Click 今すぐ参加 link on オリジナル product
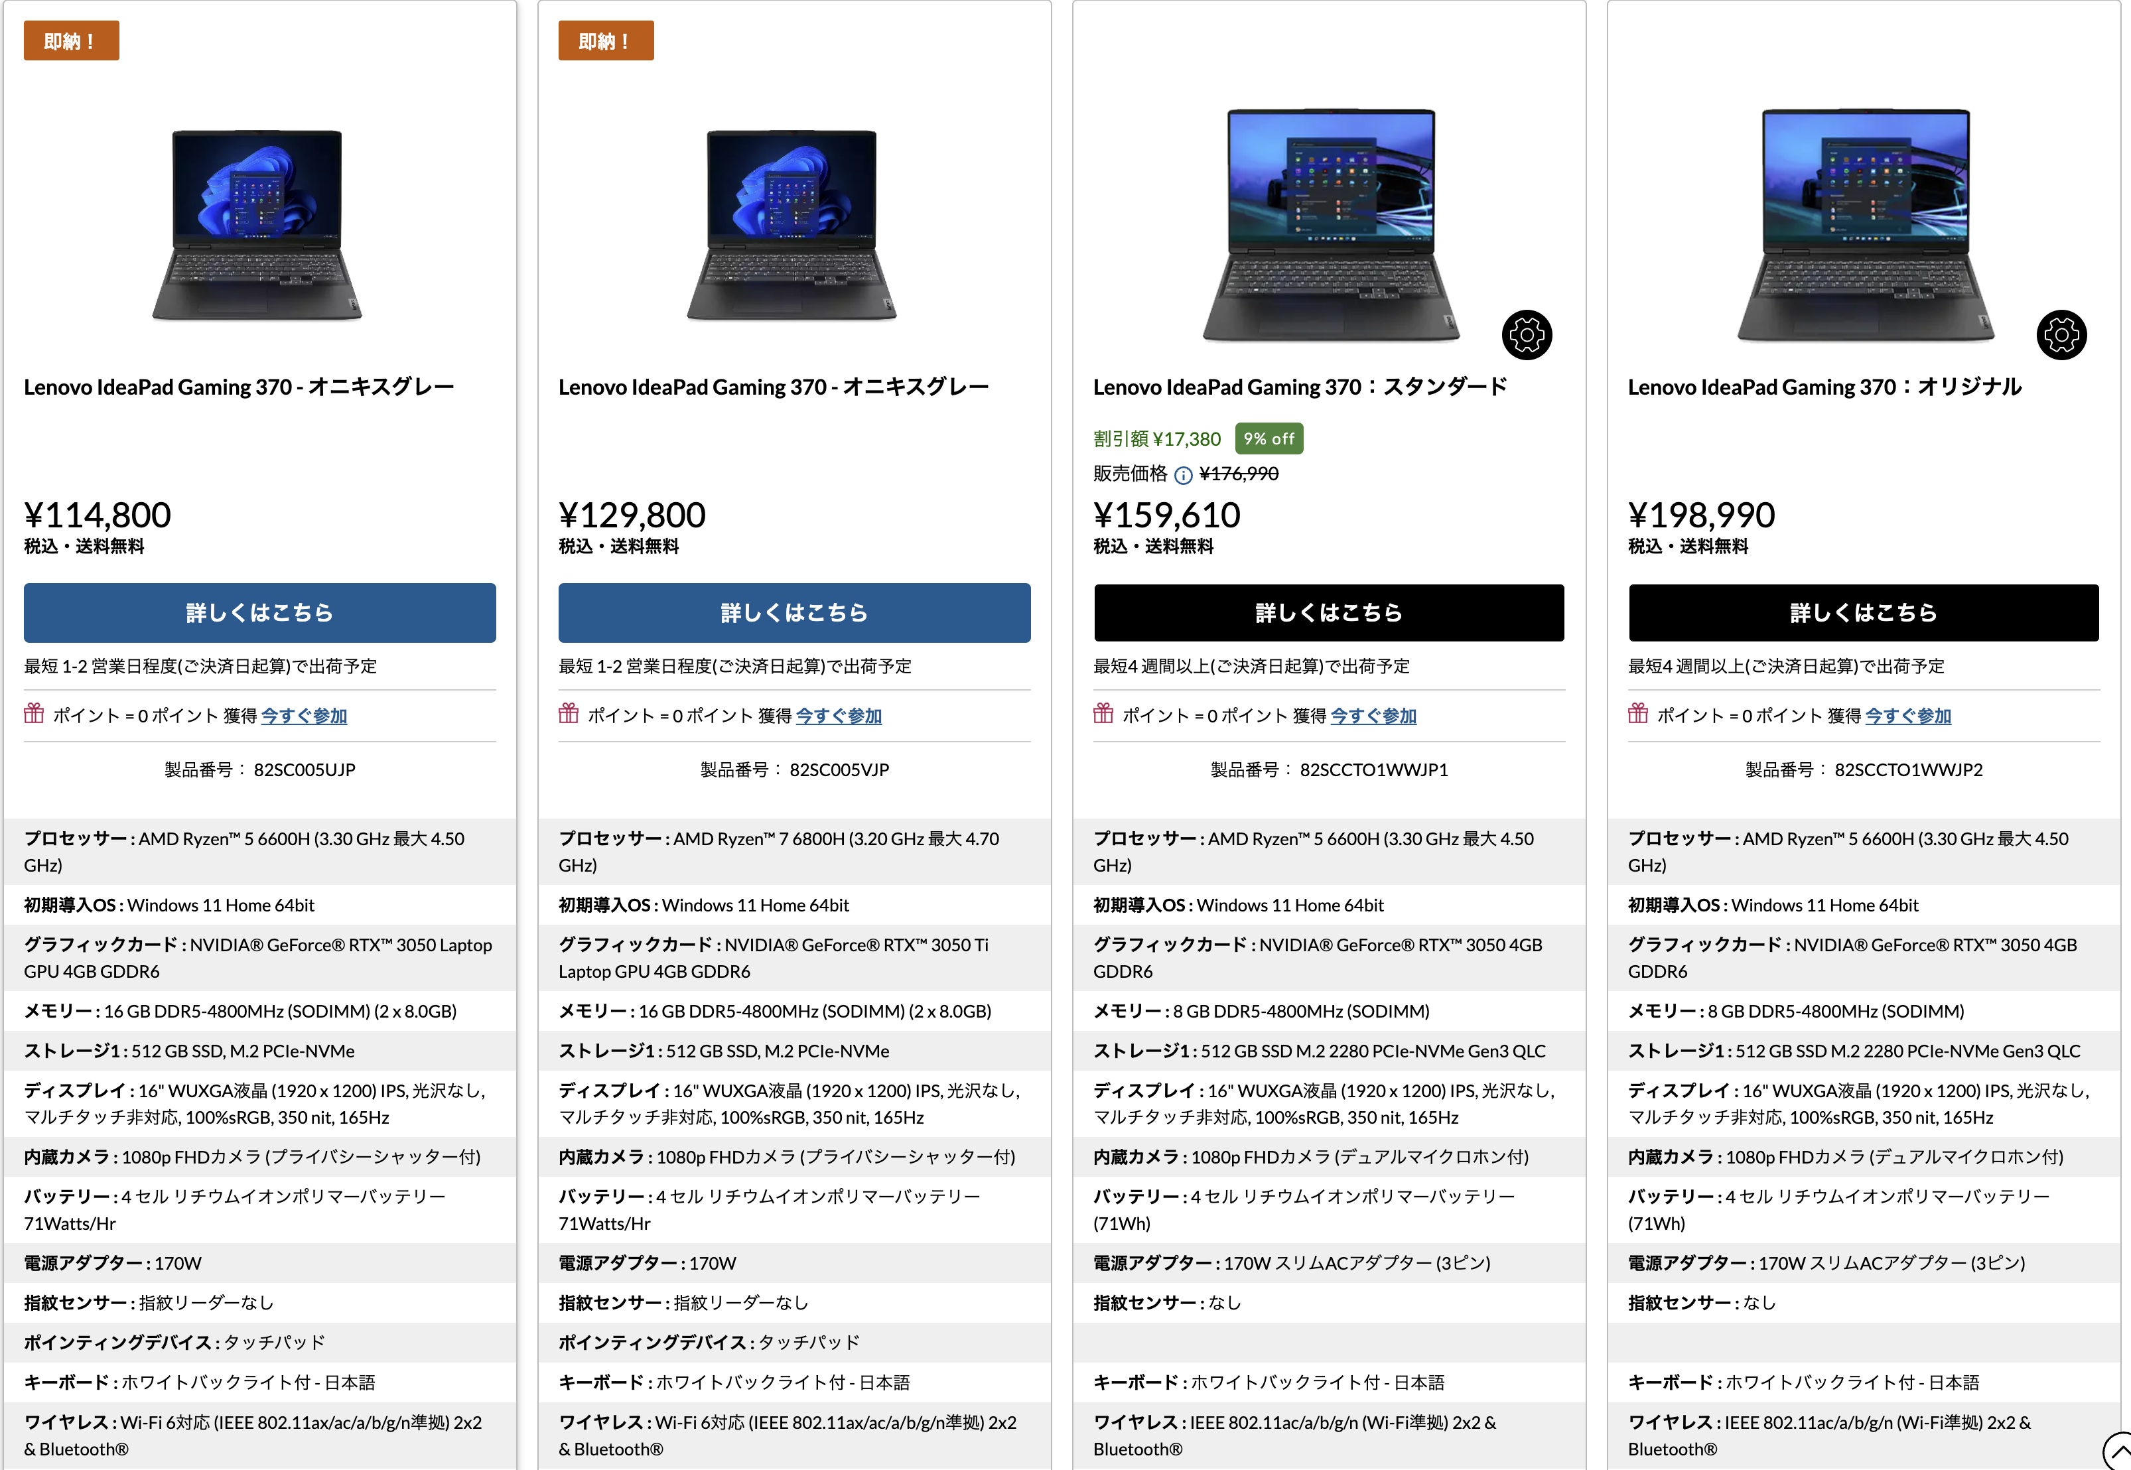The width and height of the screenshot is (2131, 1470). (1908, 716)
